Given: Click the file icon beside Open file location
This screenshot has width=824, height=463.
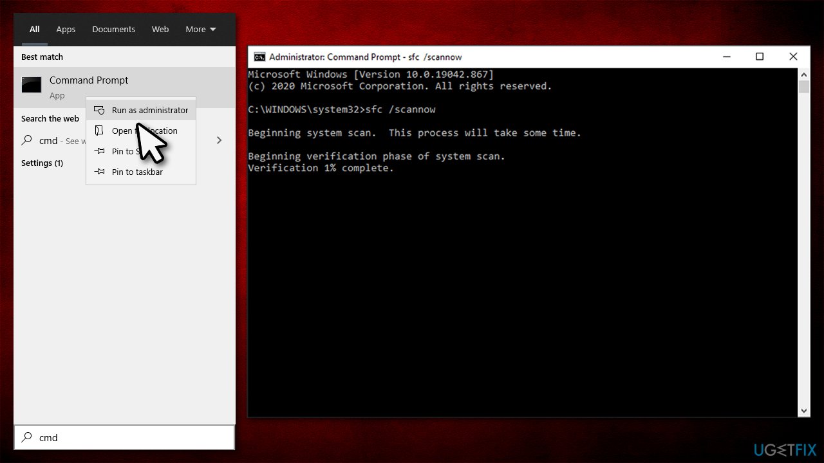Looking at the screenshot, I should [x=99, y=131].
